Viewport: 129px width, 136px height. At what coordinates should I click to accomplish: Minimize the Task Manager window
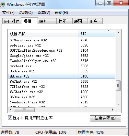click(x=100, y=3)
